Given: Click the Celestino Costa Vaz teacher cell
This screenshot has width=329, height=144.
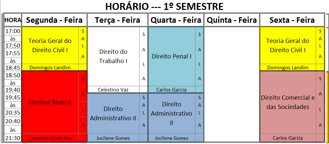Looking at the screenshot, I should click(50, 138).
